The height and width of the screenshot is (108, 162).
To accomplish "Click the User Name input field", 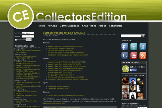I will point(28,33).
